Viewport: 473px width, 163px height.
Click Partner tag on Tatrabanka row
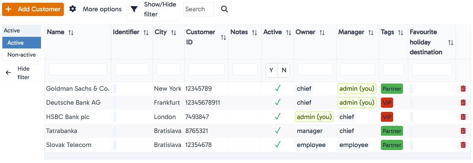point(392,131)
